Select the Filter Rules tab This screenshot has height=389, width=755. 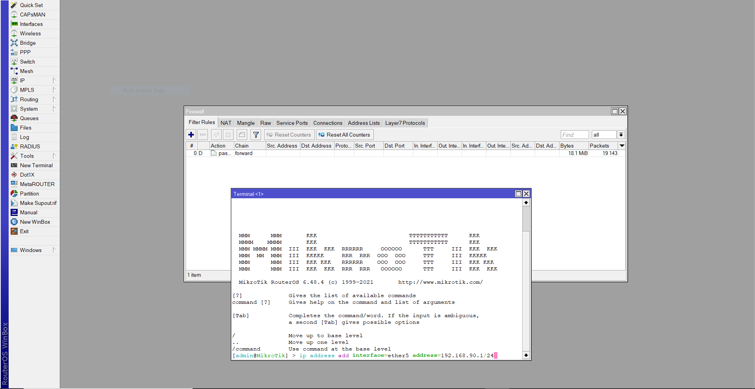point(202,122)
